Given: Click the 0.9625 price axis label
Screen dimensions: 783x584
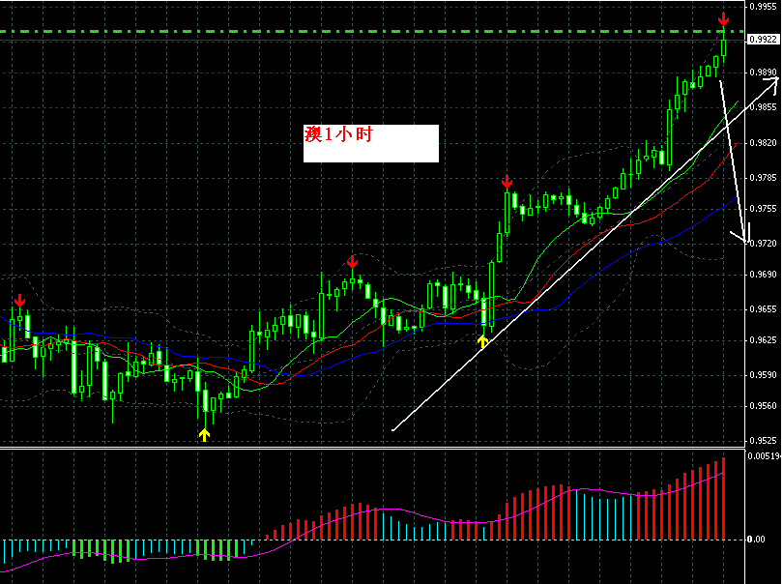Looking at the screenshot, I should click(763, 340).
